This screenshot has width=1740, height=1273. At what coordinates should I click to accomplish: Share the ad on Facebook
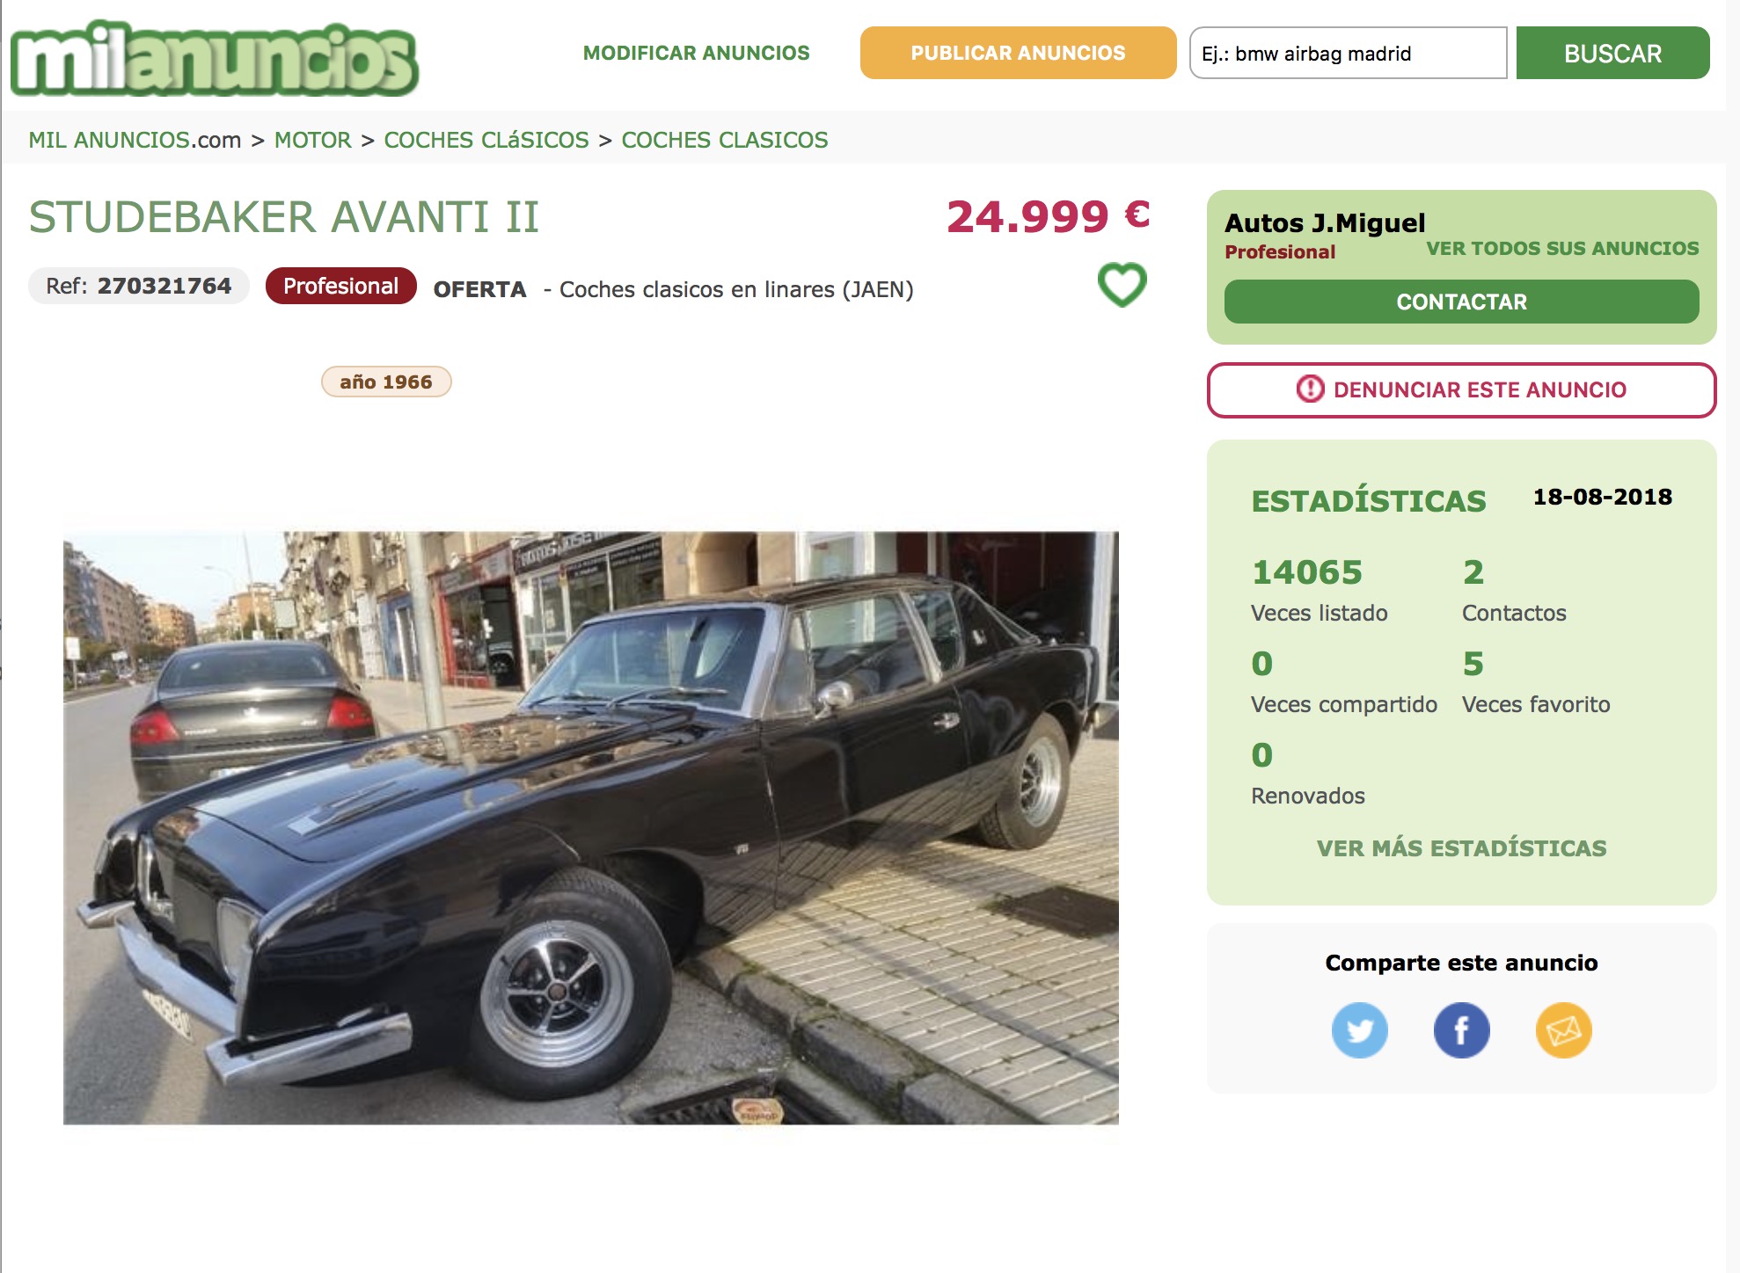(1461, 1029)
